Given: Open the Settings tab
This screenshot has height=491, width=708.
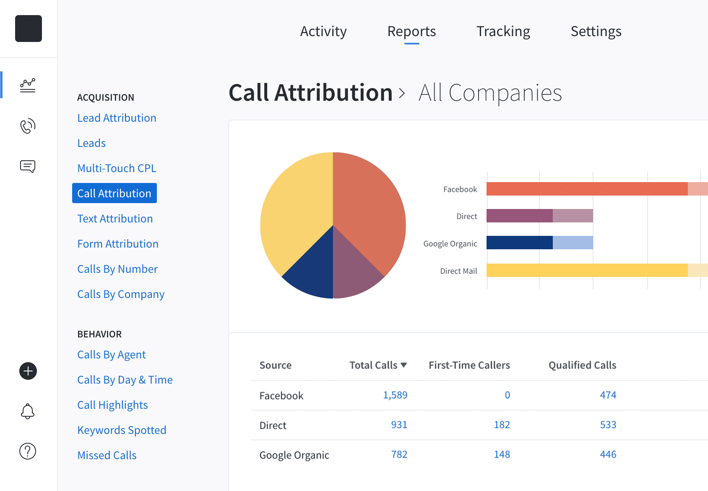Looking at the screenshot, I should point(596,31).
